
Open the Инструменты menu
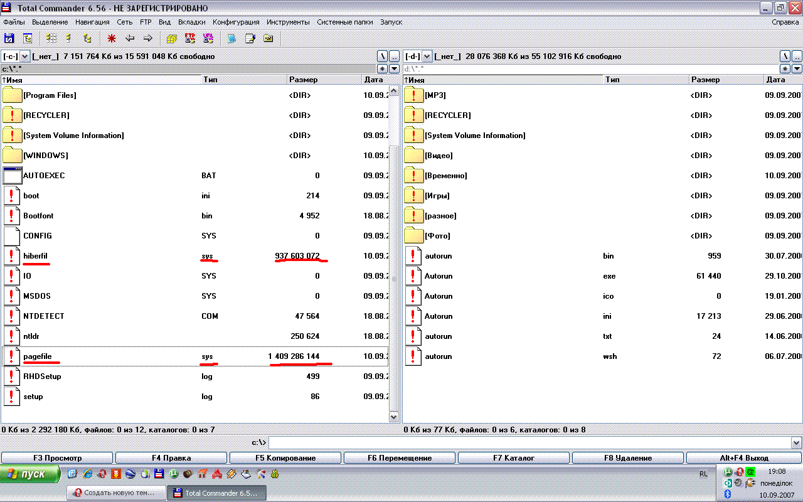(x=288, y=22)
